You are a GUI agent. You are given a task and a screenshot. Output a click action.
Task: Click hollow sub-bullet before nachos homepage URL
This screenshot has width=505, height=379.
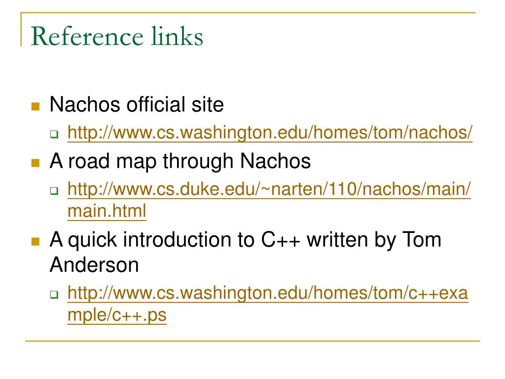click(x=54, y=134)
